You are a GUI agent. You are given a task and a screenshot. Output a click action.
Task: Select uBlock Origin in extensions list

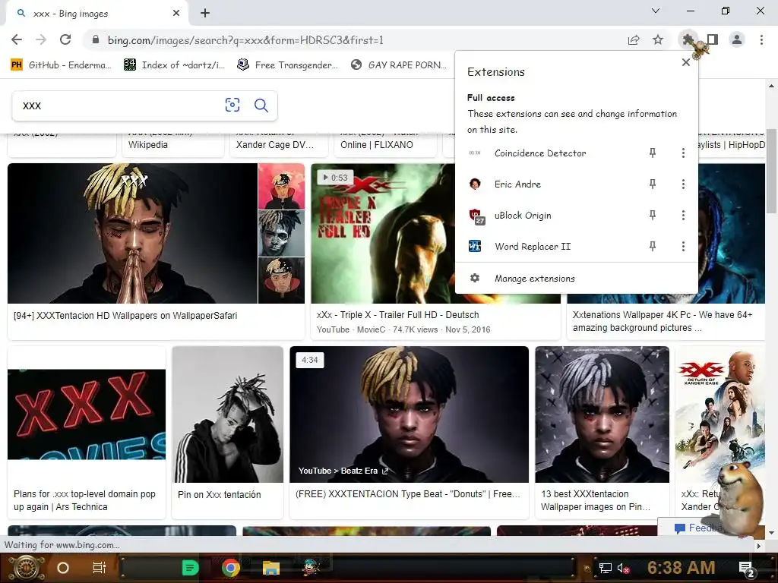(x=523, y=215)
